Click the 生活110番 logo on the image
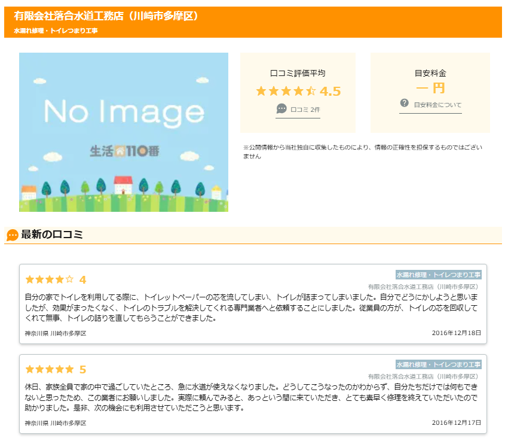The height and width of the screenshot is (441, 505). [124, 151]
